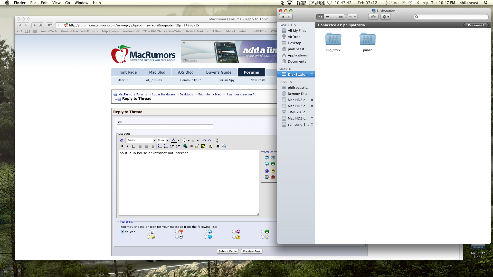Image resolution: width=493 pixels, height=277 pixels.
Task: Remove link with red unlink icon
Action: click(x=191, y=146)
